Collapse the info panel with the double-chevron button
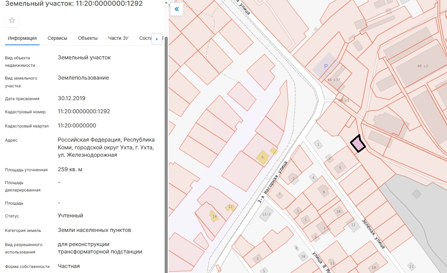The width and height of the screenshot is (447, 273). (177, 9)
